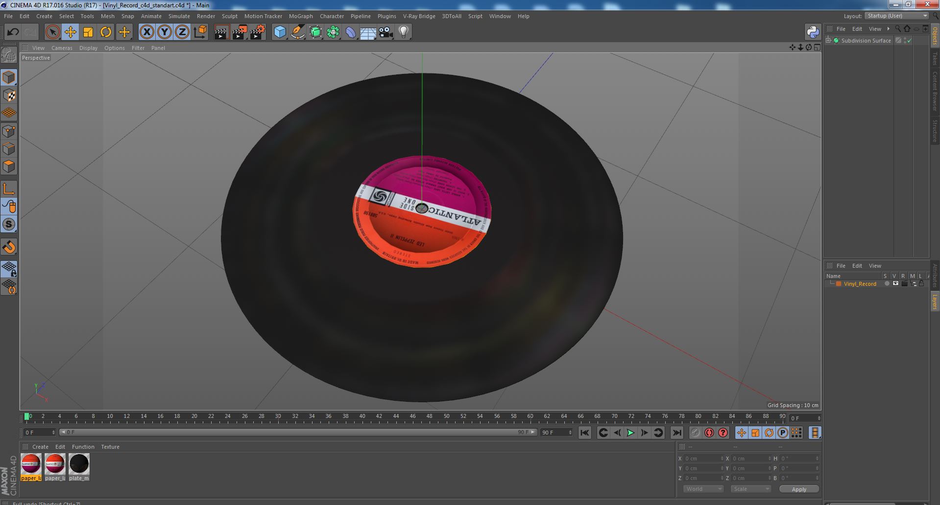The width and height of the screenshot is (940, 505).
Task: Select the Vinyl_Record layer name
Action: (860, 284)
